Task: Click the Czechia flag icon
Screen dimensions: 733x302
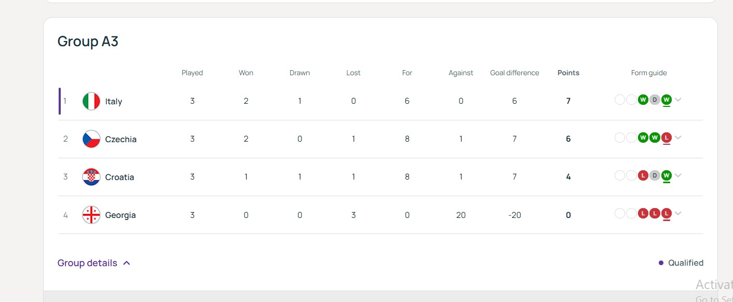Action: [91, 139]
